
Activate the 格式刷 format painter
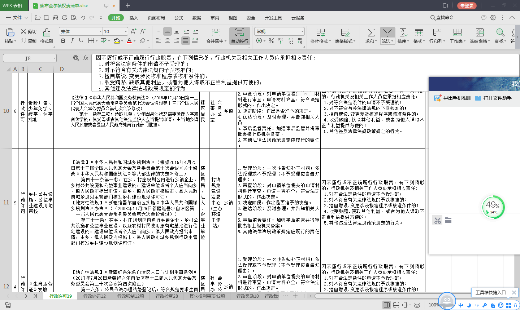[47, 36]
